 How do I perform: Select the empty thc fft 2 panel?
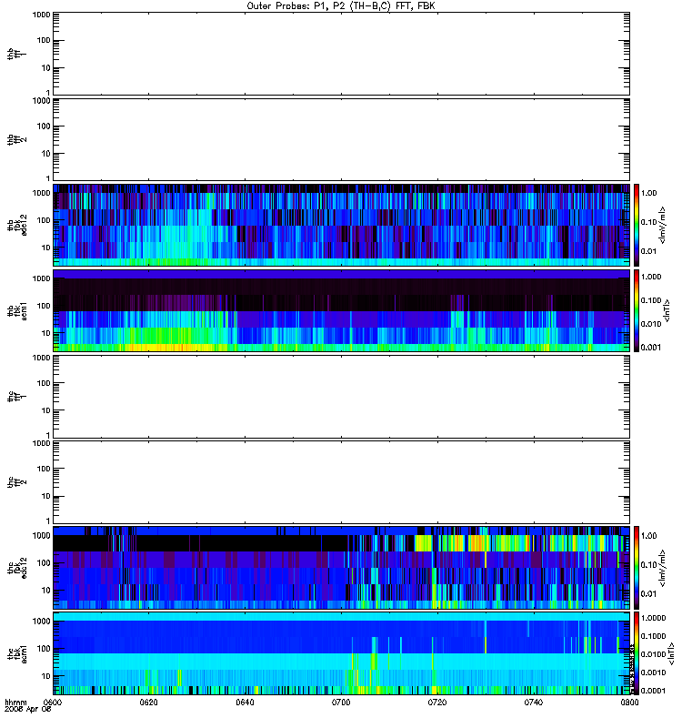click(341, 482)
